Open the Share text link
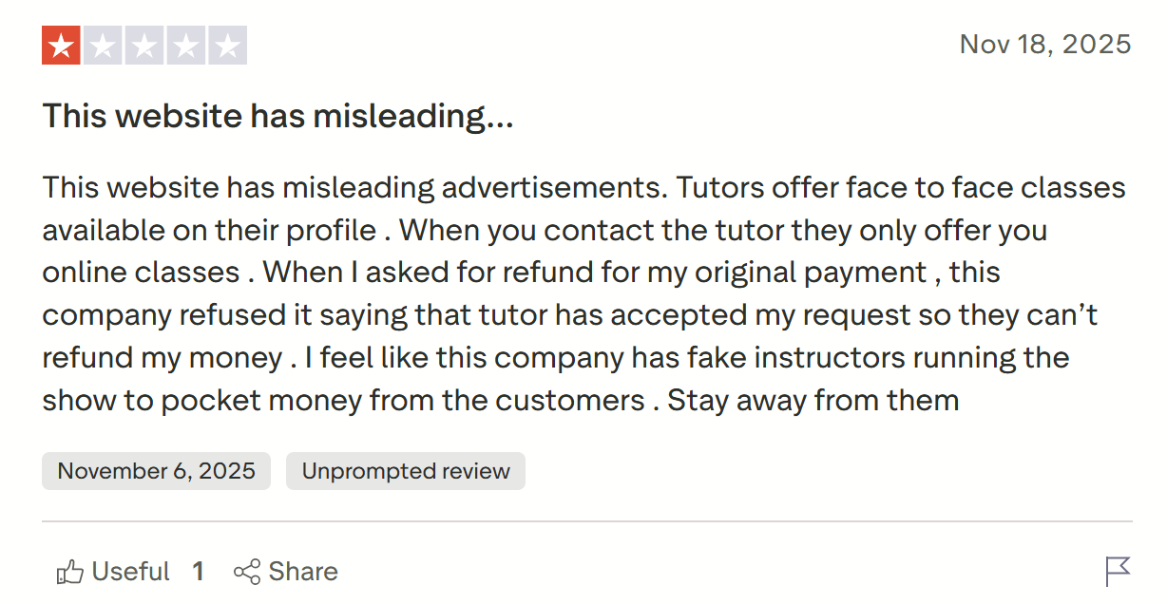Image resolution: width=1167 pixels, height=604 pixels. tap(303, 572)
